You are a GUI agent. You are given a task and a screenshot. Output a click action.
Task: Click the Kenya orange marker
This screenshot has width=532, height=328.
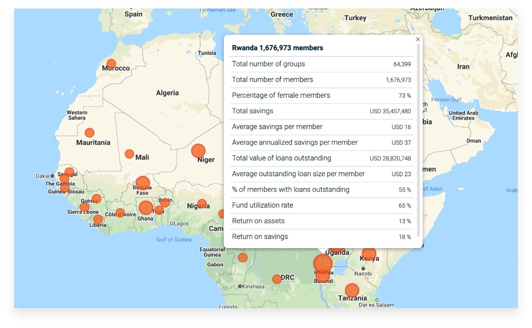[369, 255]
